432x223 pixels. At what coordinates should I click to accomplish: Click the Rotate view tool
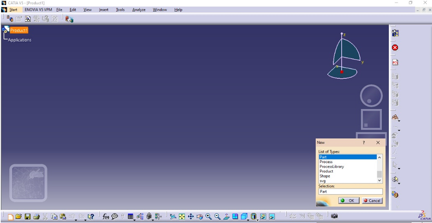tap(200, 216)
